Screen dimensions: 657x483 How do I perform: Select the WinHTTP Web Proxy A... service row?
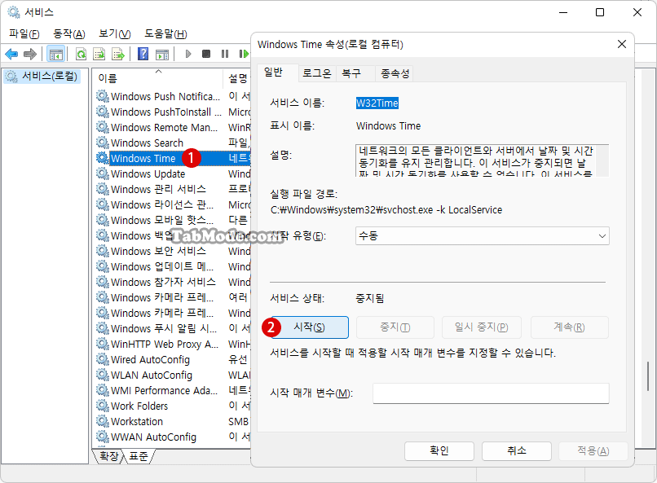click(x=174, y=344)
